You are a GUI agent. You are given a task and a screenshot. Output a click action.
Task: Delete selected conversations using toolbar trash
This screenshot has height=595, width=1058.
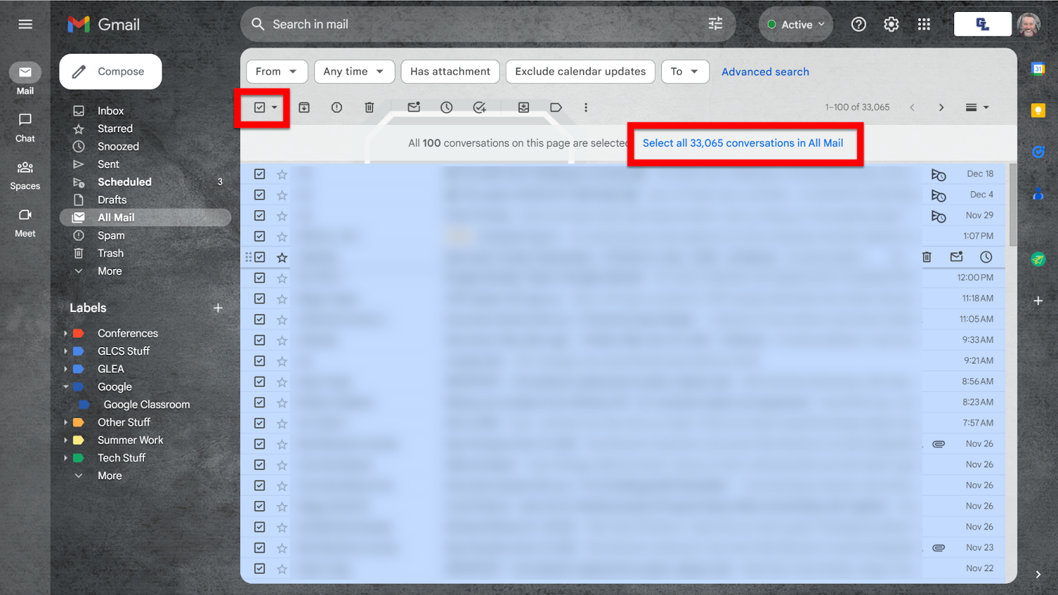point(370,107)
